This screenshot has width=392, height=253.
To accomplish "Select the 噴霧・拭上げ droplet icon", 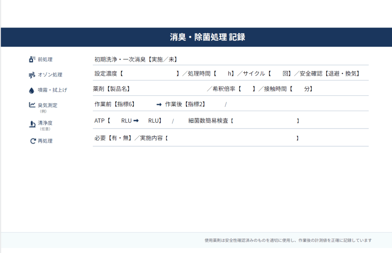I will (x=31, y=90).
